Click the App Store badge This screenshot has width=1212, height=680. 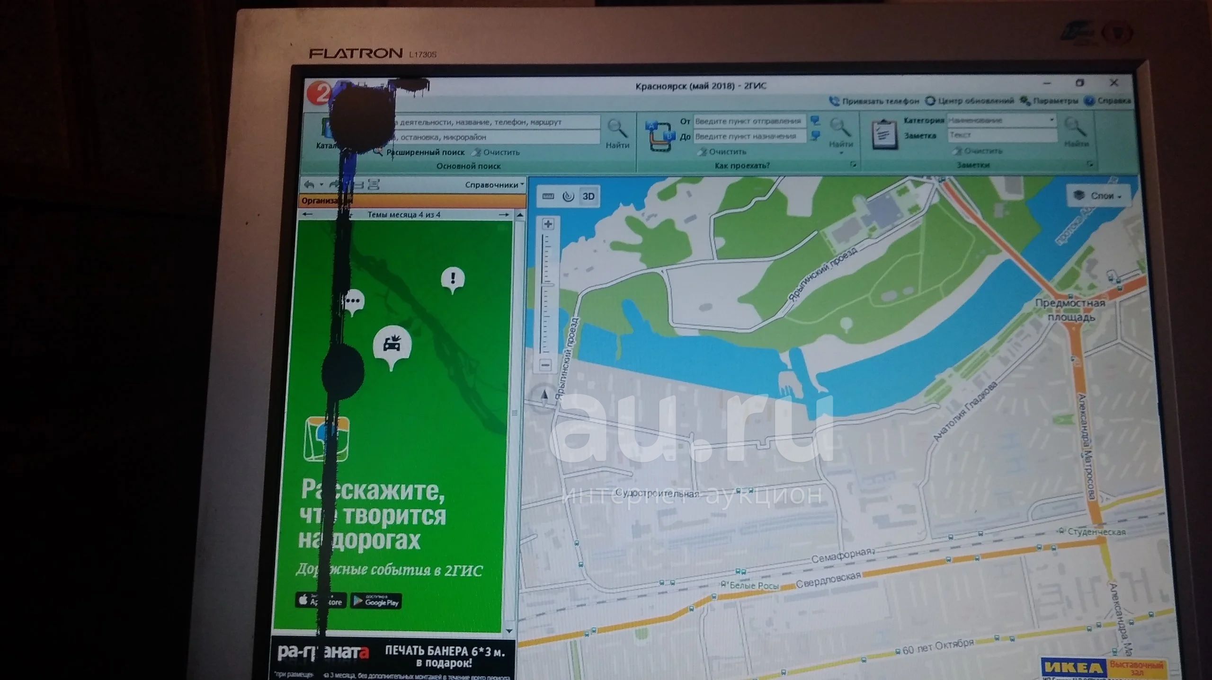(321, 601)
